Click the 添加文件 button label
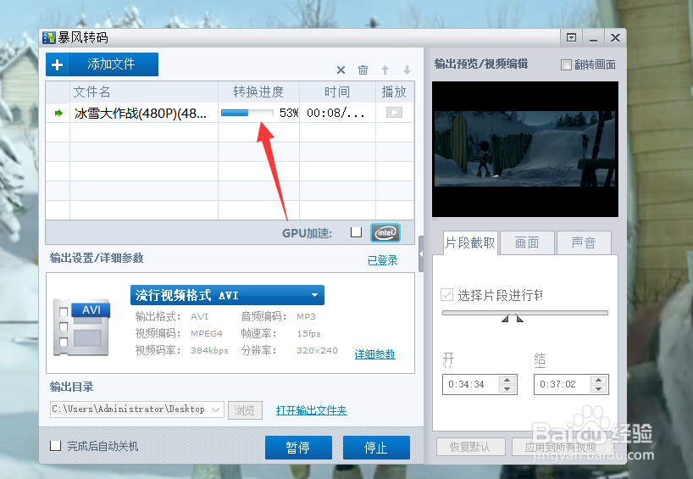693x479 pixels. pos(111,64)
